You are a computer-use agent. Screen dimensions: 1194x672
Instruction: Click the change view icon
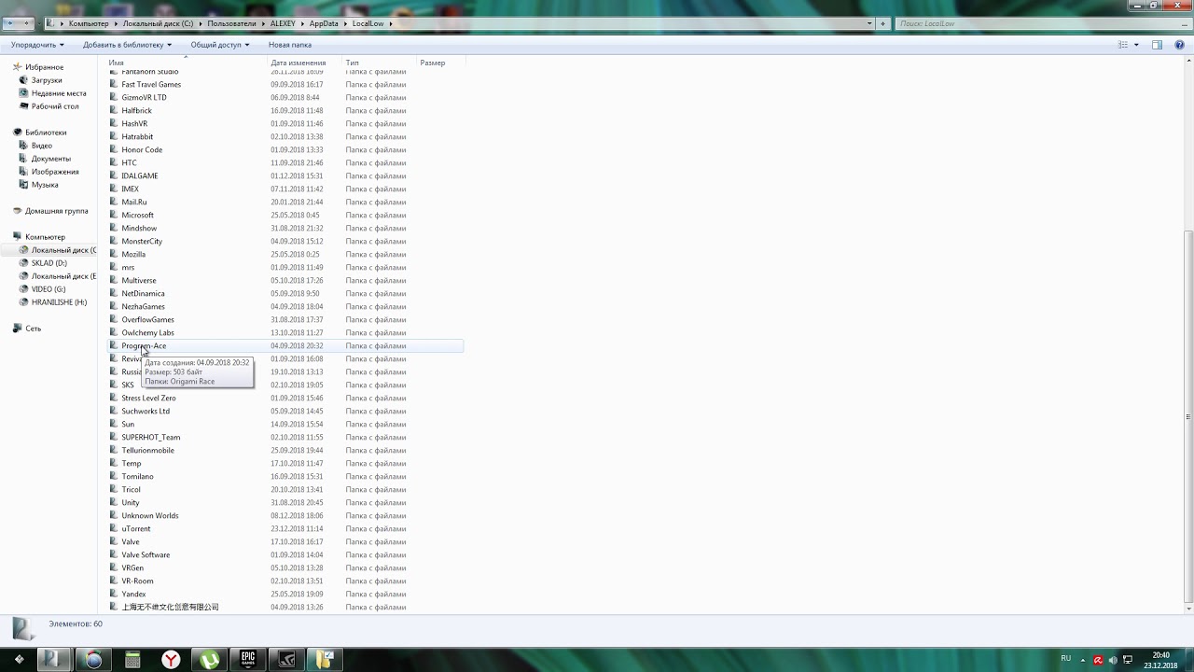(1123, 45)
